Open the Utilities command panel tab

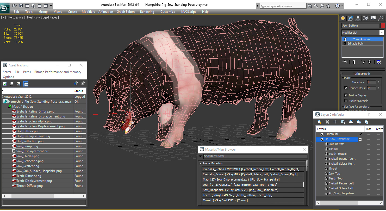381,18
